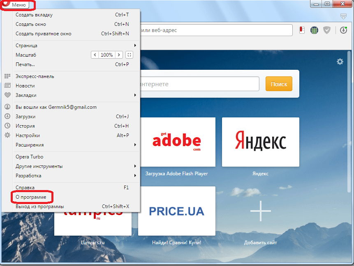354x266 pixels.
Task: Click the globe extension icon
Action: point(314,30)
